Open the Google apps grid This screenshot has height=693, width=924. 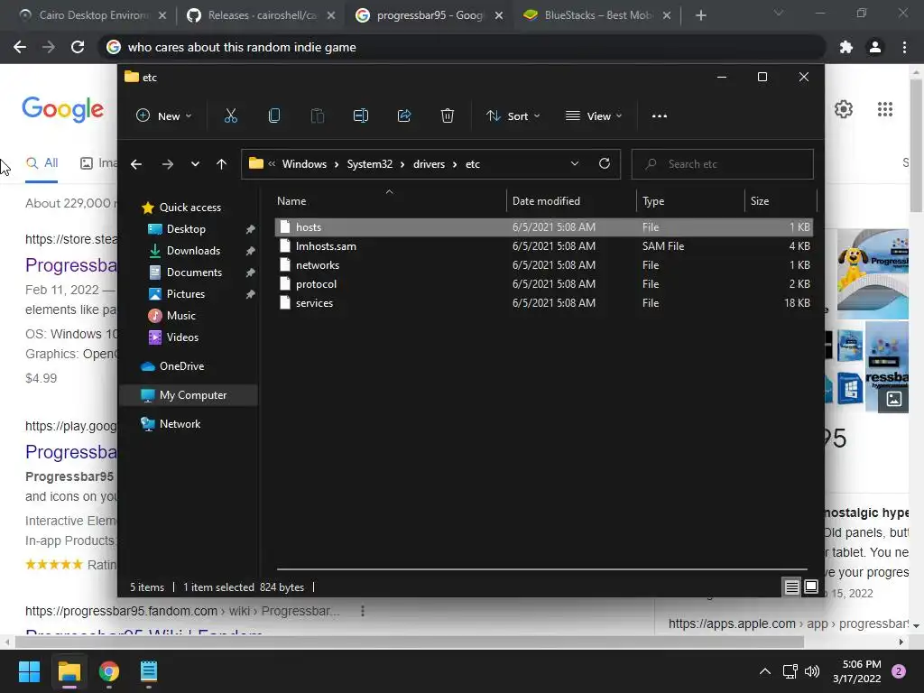[885, 109]
